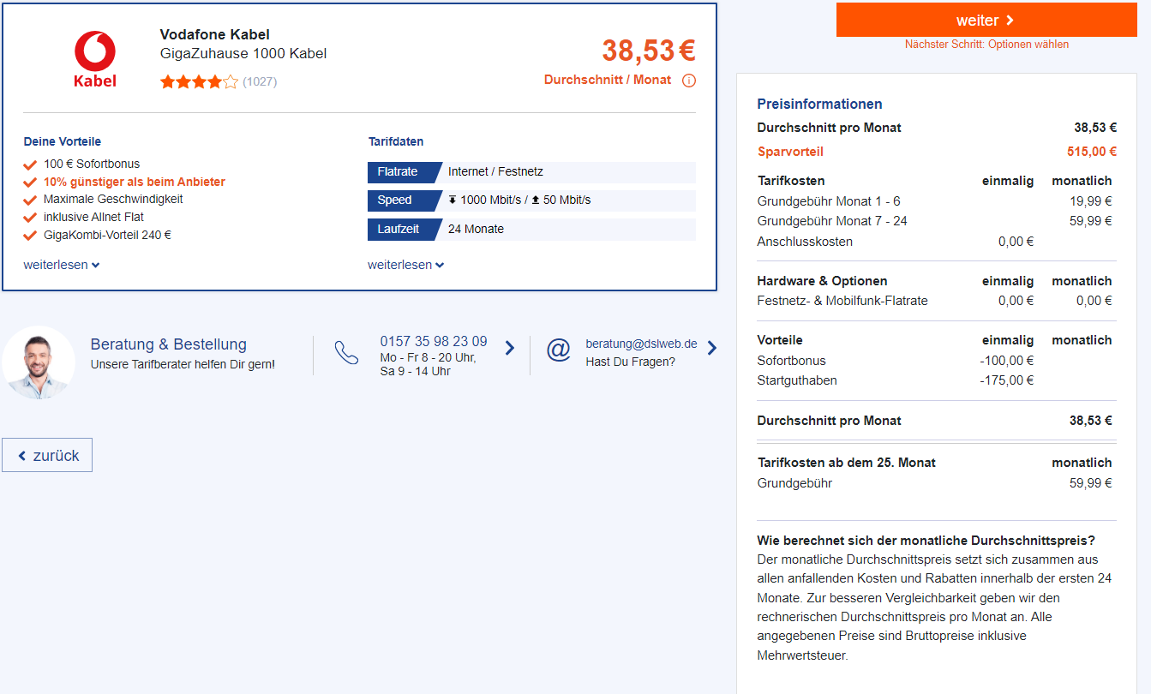This screenshot has height=694, width=1151.
Task: Click the Internet / Festnetz flatrate value
Action: [495, 171]
